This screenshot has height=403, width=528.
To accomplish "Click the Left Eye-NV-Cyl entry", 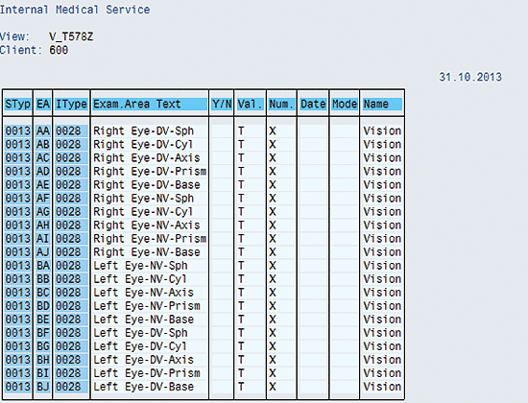I will click(x=140, y=279).
